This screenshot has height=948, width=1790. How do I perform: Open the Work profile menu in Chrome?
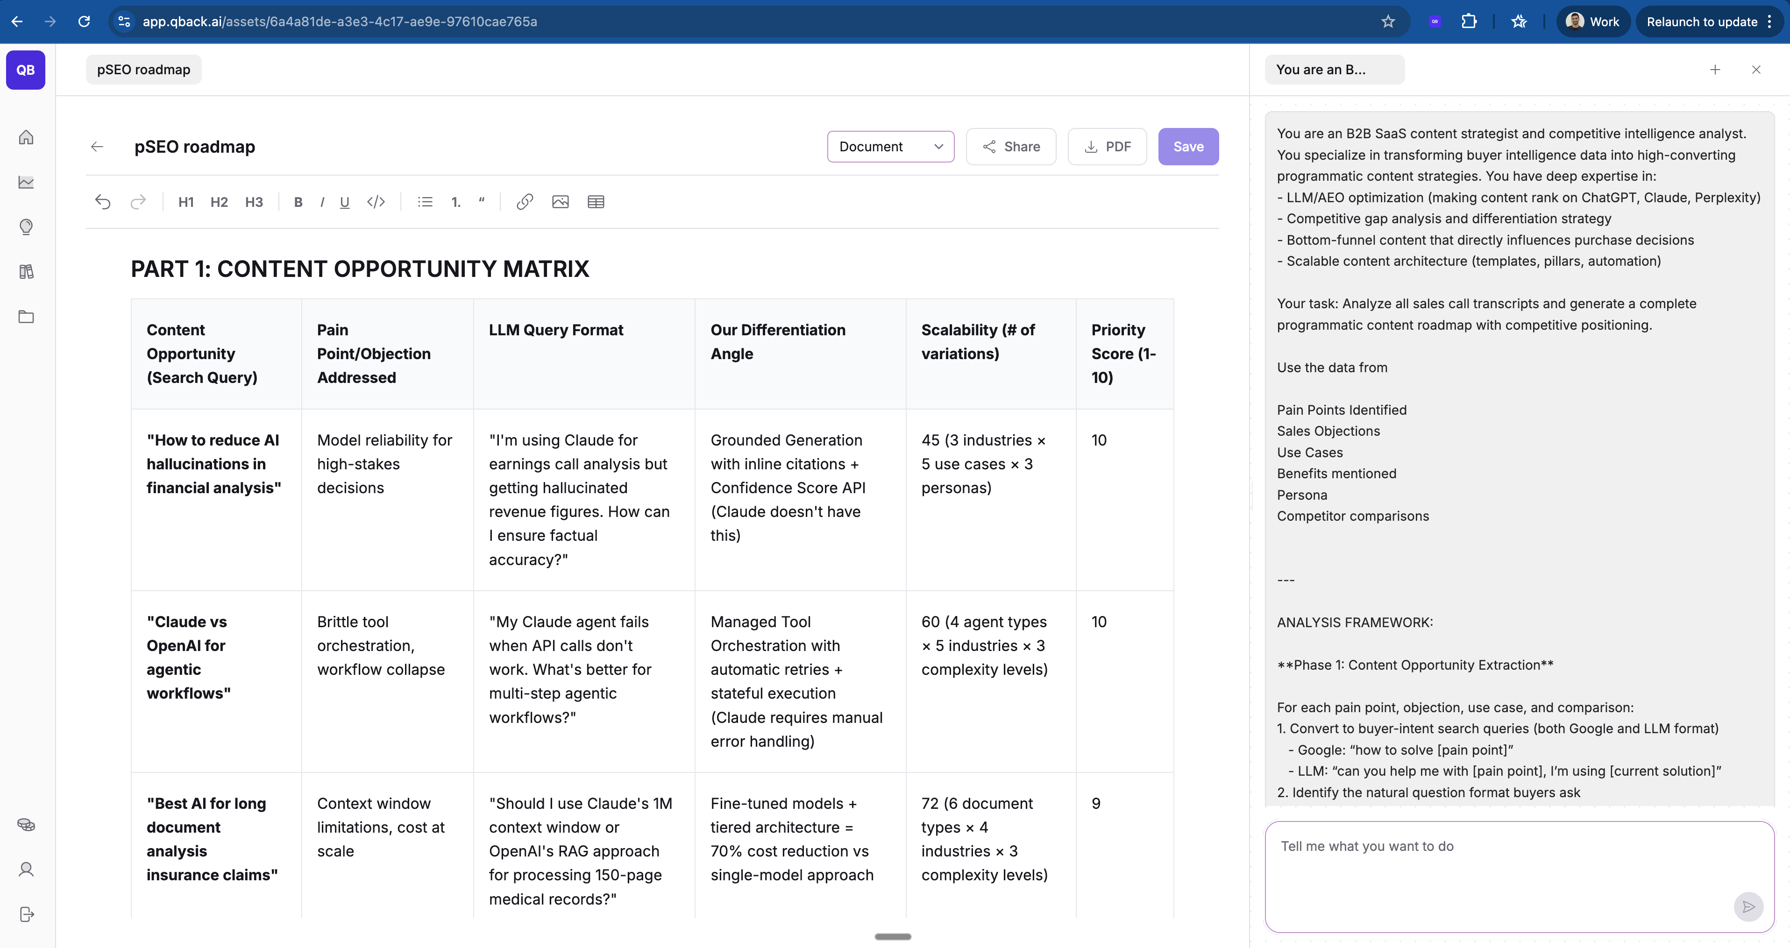coord(1592,21)
